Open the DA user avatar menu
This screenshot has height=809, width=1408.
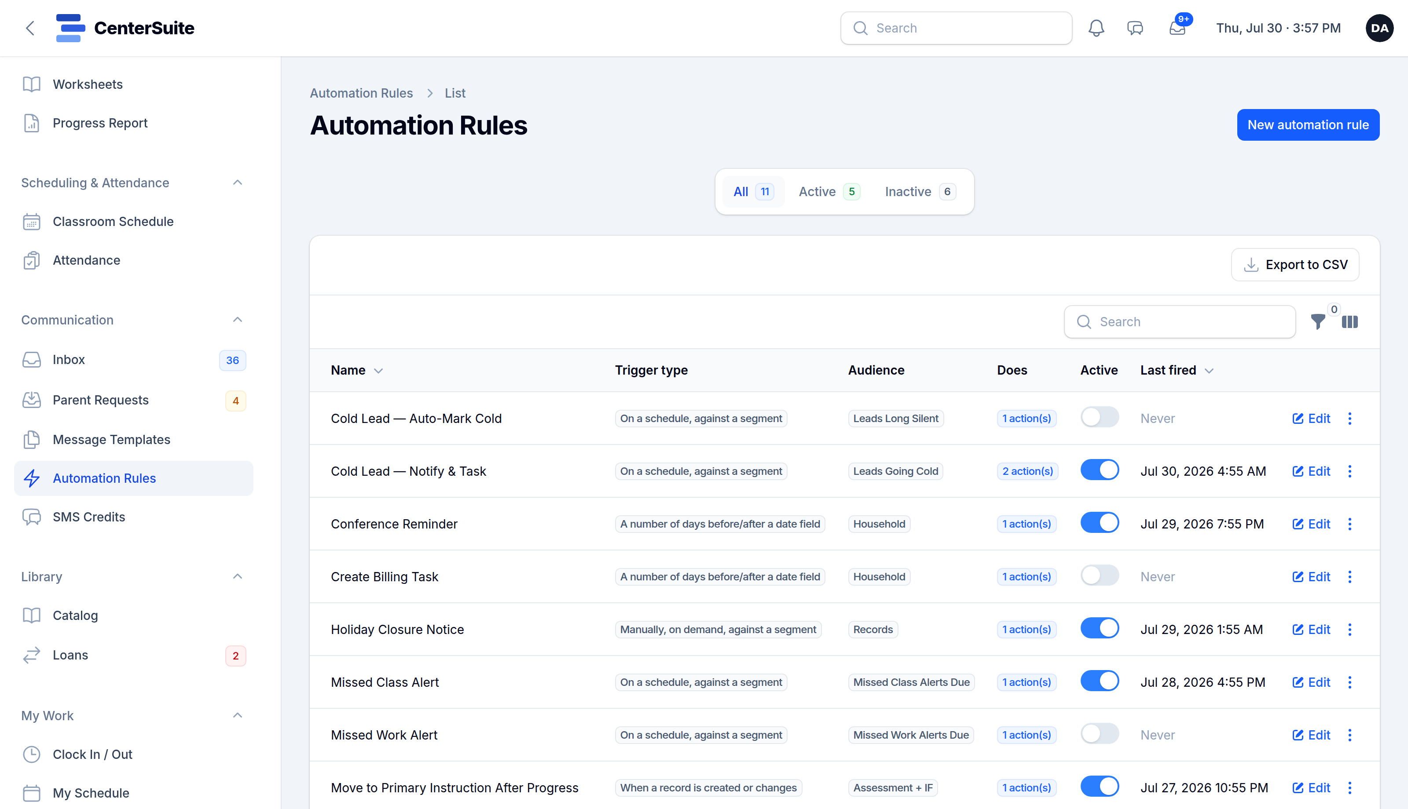coord(1379,28)
